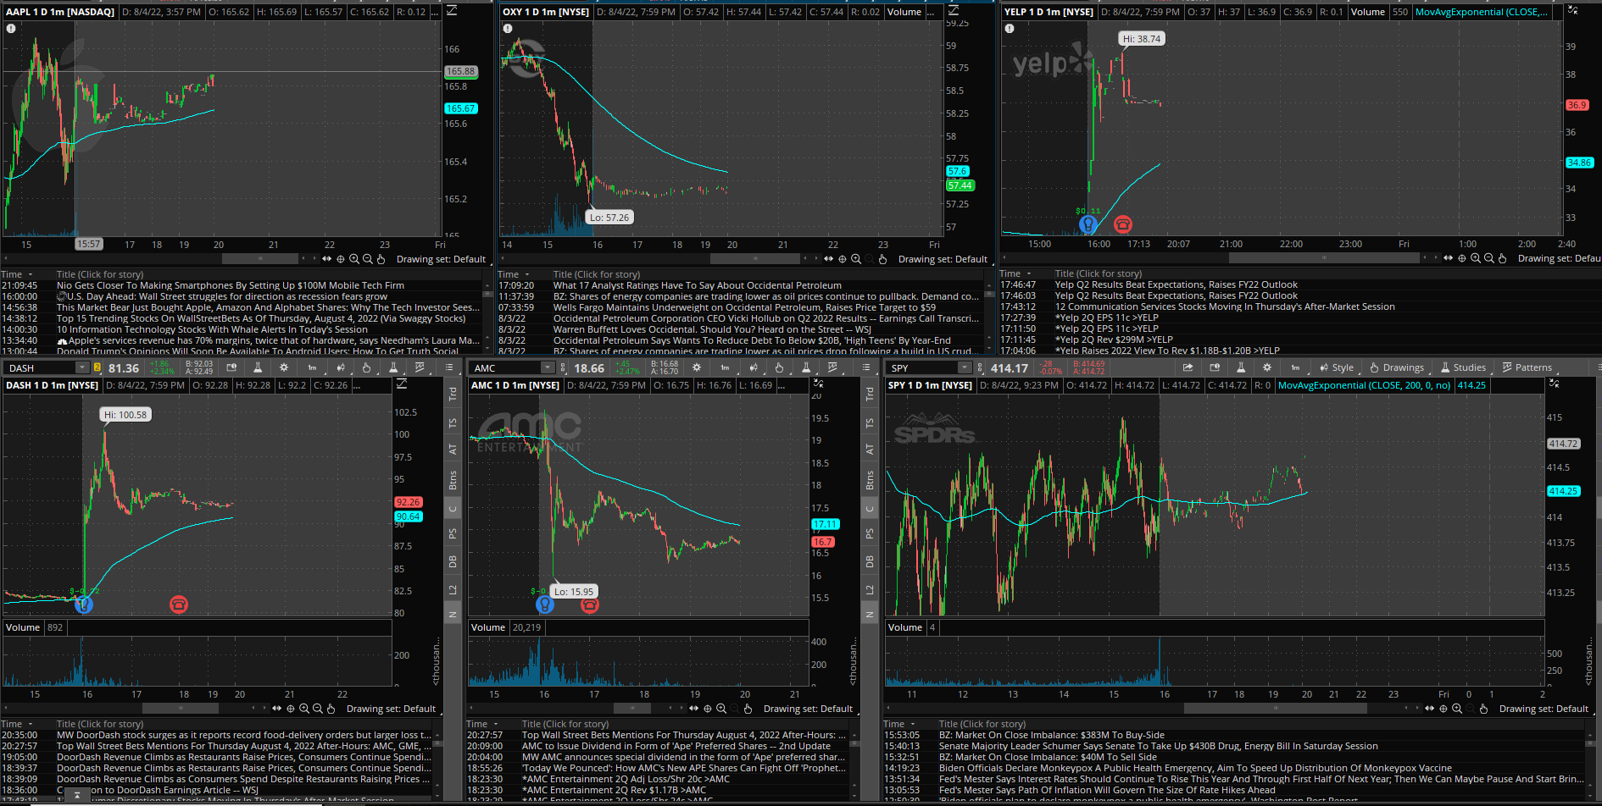Open story 'Nio Gets Closer To Making Smartphones'

click(231, 285)
